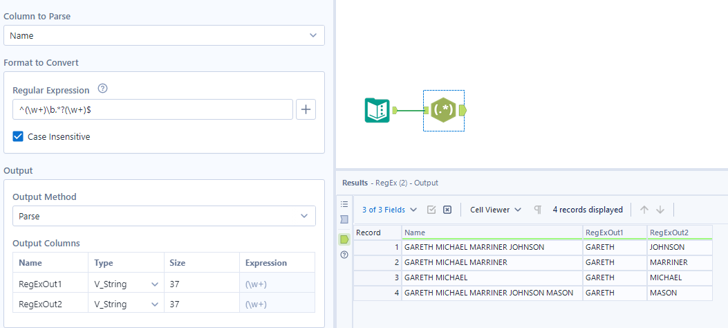Open the regular expression help icon

[103, 89]
